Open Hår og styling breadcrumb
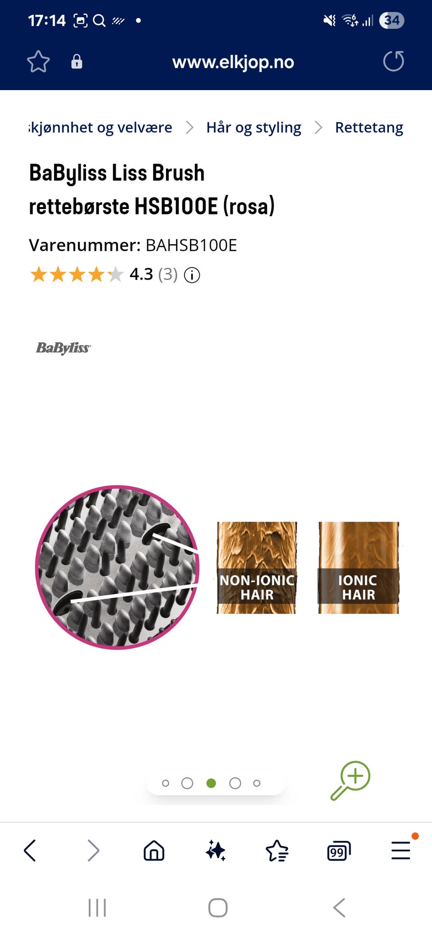This screenshot has height=937, width=432. [254, 127]
